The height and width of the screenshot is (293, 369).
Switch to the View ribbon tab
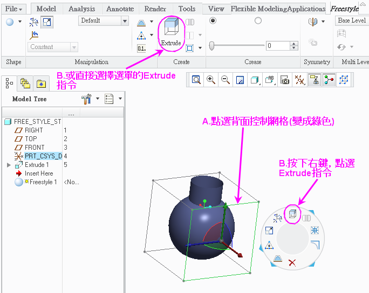pyautogui.click(x=216, y=9)
